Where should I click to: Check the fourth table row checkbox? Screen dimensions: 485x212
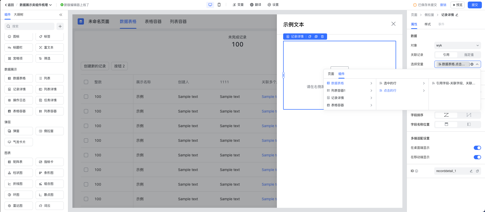point(86,140)
